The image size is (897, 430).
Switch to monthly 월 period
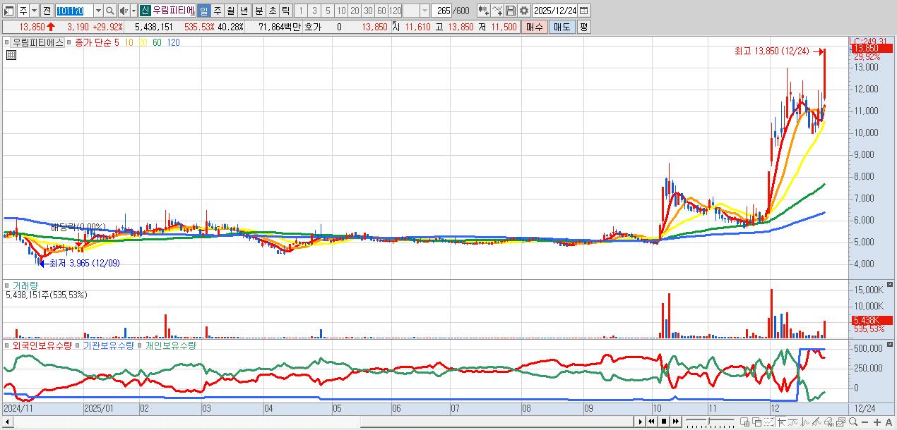tap(230, 11)
